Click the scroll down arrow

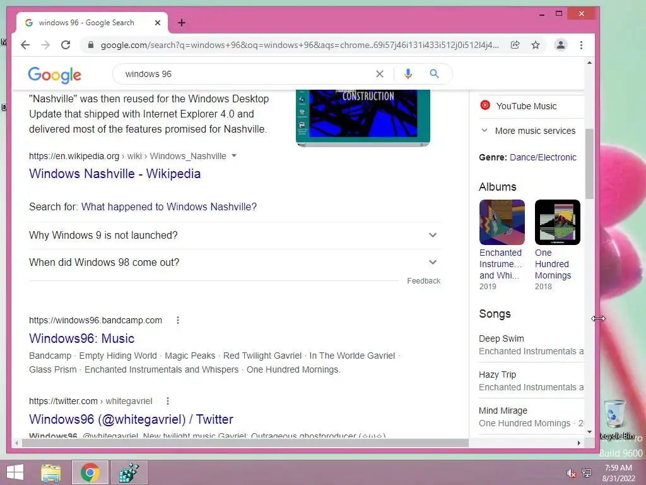coord(590,432)
